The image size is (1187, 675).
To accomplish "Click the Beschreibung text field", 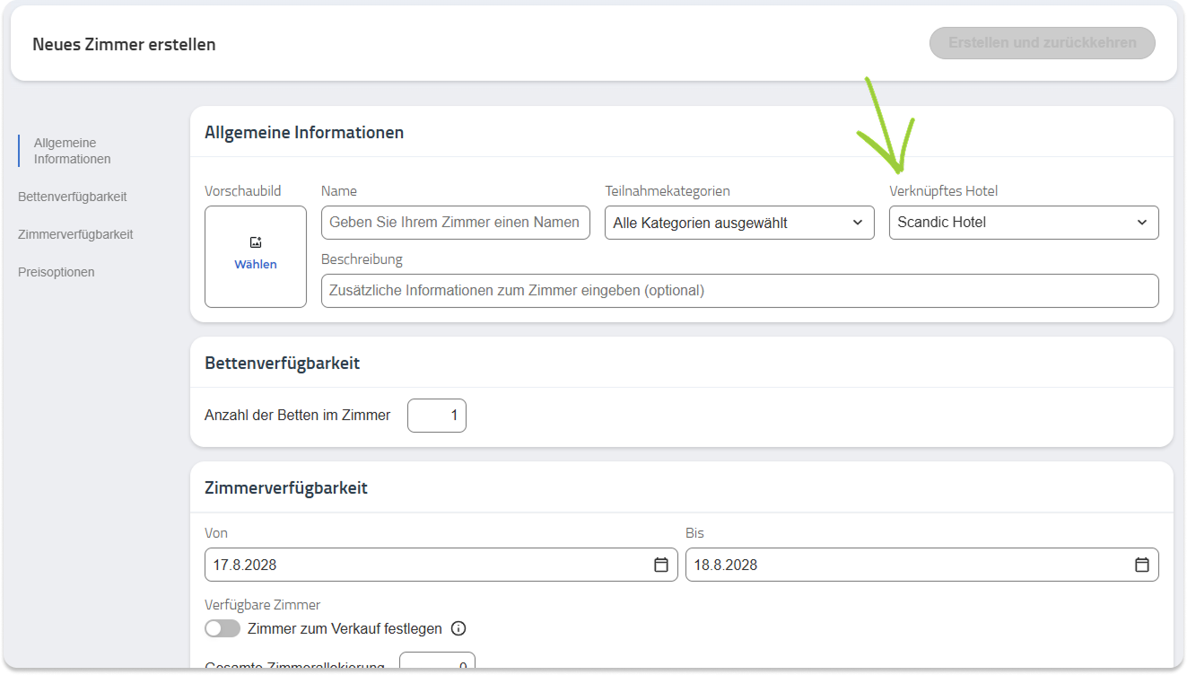I will tap(739, 291).
